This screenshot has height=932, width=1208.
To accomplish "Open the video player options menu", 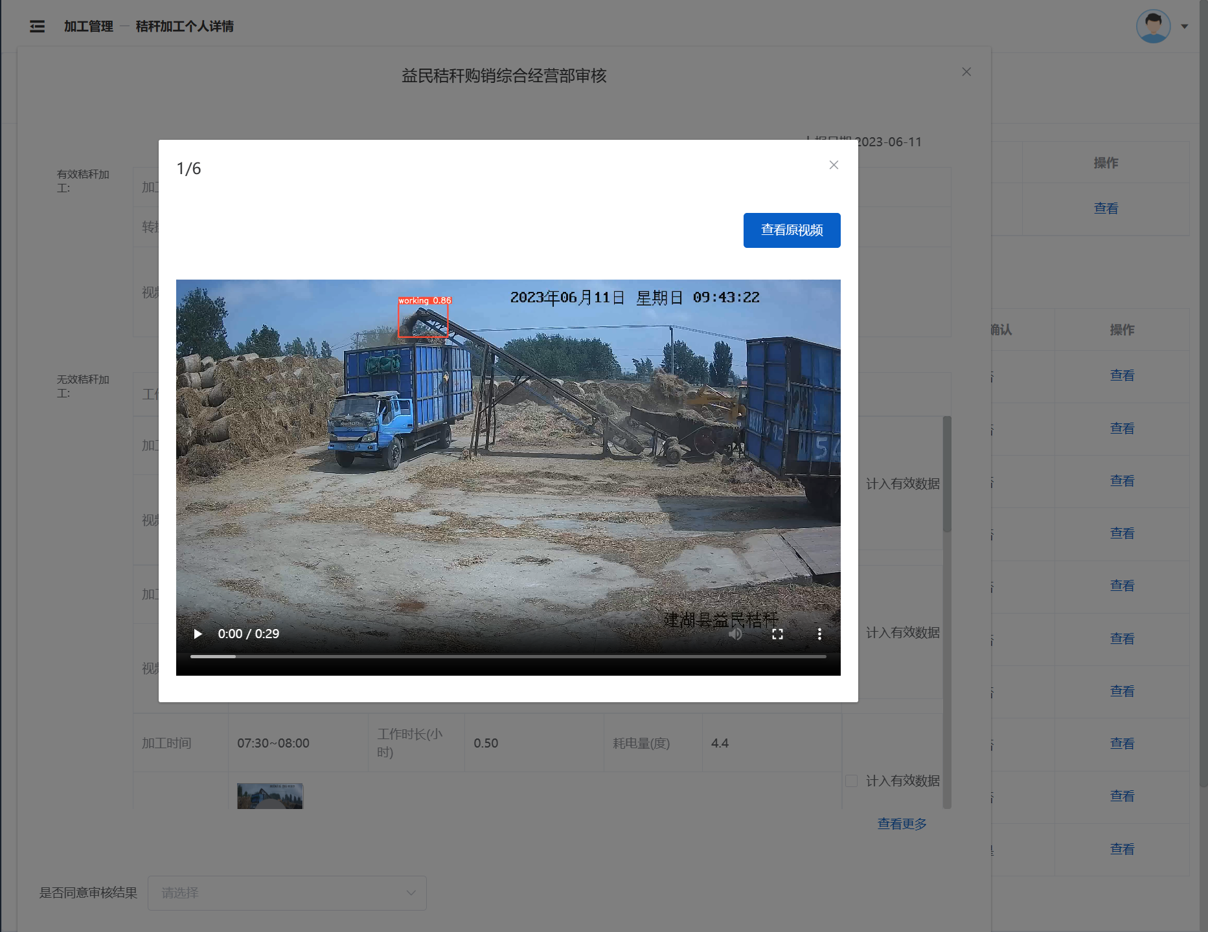I will (819, 634).
